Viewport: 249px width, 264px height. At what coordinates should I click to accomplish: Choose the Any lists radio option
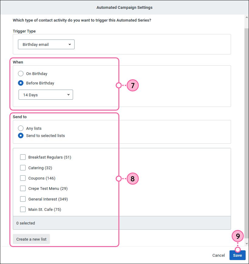tap(21, 128)
